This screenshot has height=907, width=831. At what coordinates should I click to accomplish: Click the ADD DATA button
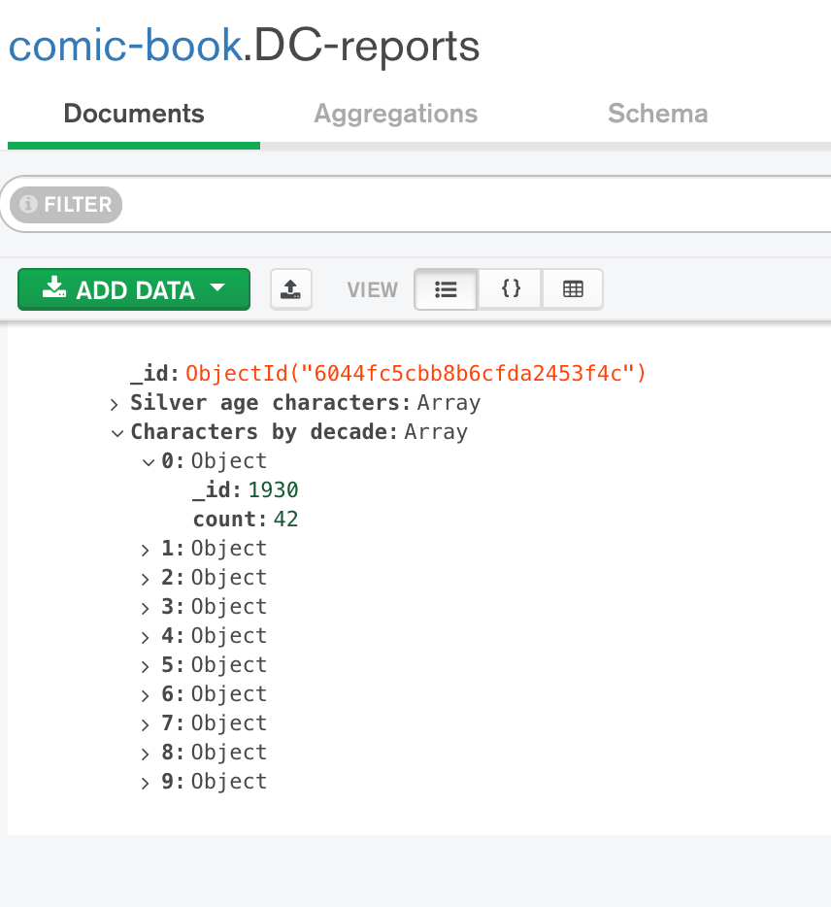(134, 289)
